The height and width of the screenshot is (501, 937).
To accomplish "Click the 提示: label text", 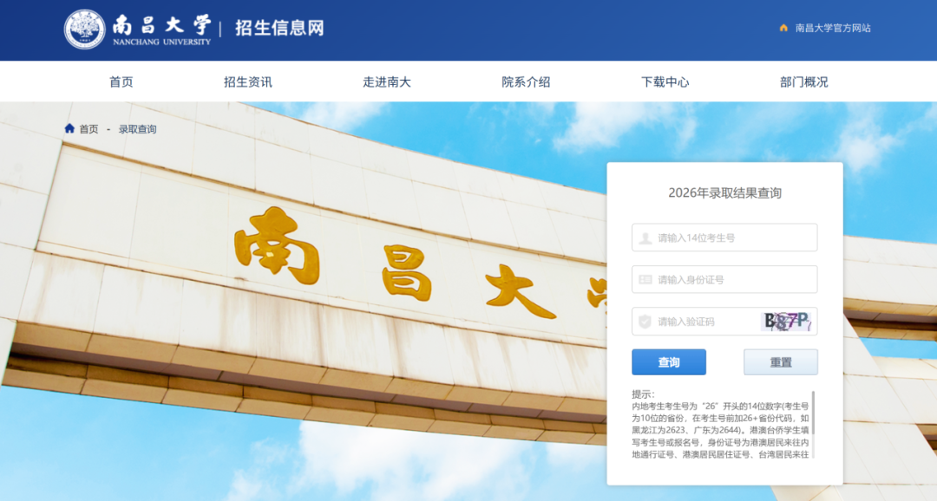I will 643,394.
